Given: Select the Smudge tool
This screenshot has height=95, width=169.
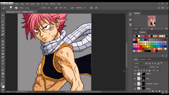Looking at the screenshot, I should click(3, 54).
